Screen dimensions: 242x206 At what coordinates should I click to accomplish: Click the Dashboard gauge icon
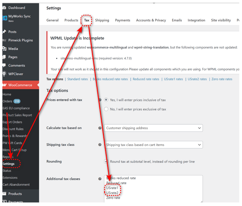click(4, 8)
